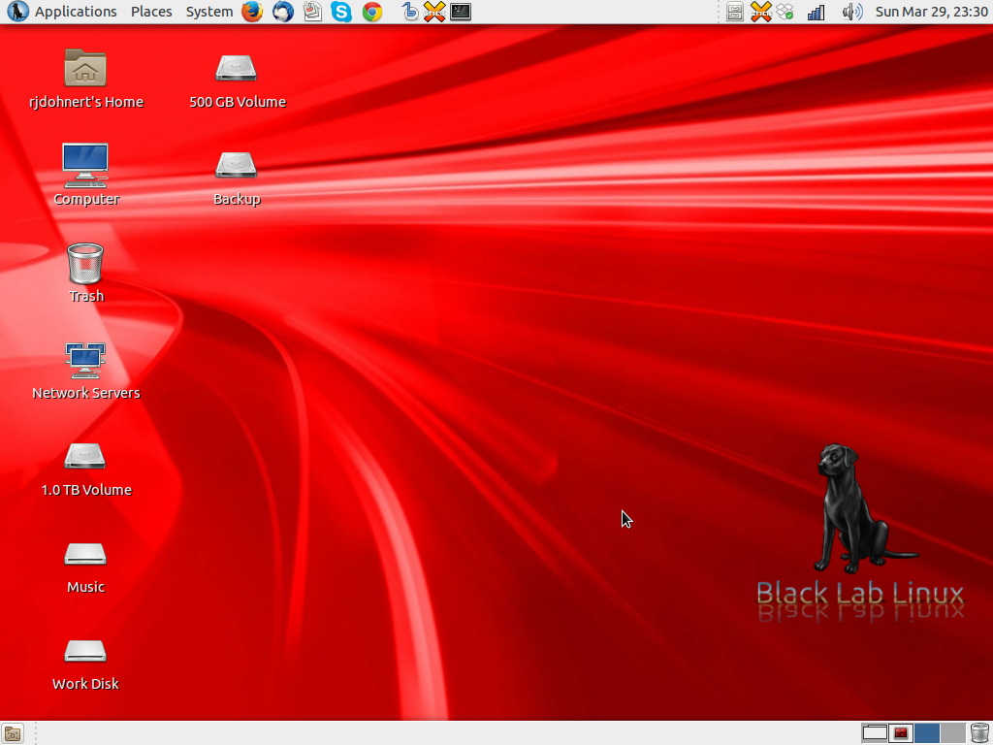The image size is (993, 745).
Task: Open the XChat icon in the system tray
Action: click(x=760, y=12)
